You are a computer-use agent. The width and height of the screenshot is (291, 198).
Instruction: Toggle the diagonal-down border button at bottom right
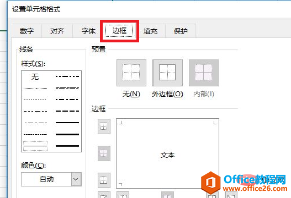coord(231,195)
